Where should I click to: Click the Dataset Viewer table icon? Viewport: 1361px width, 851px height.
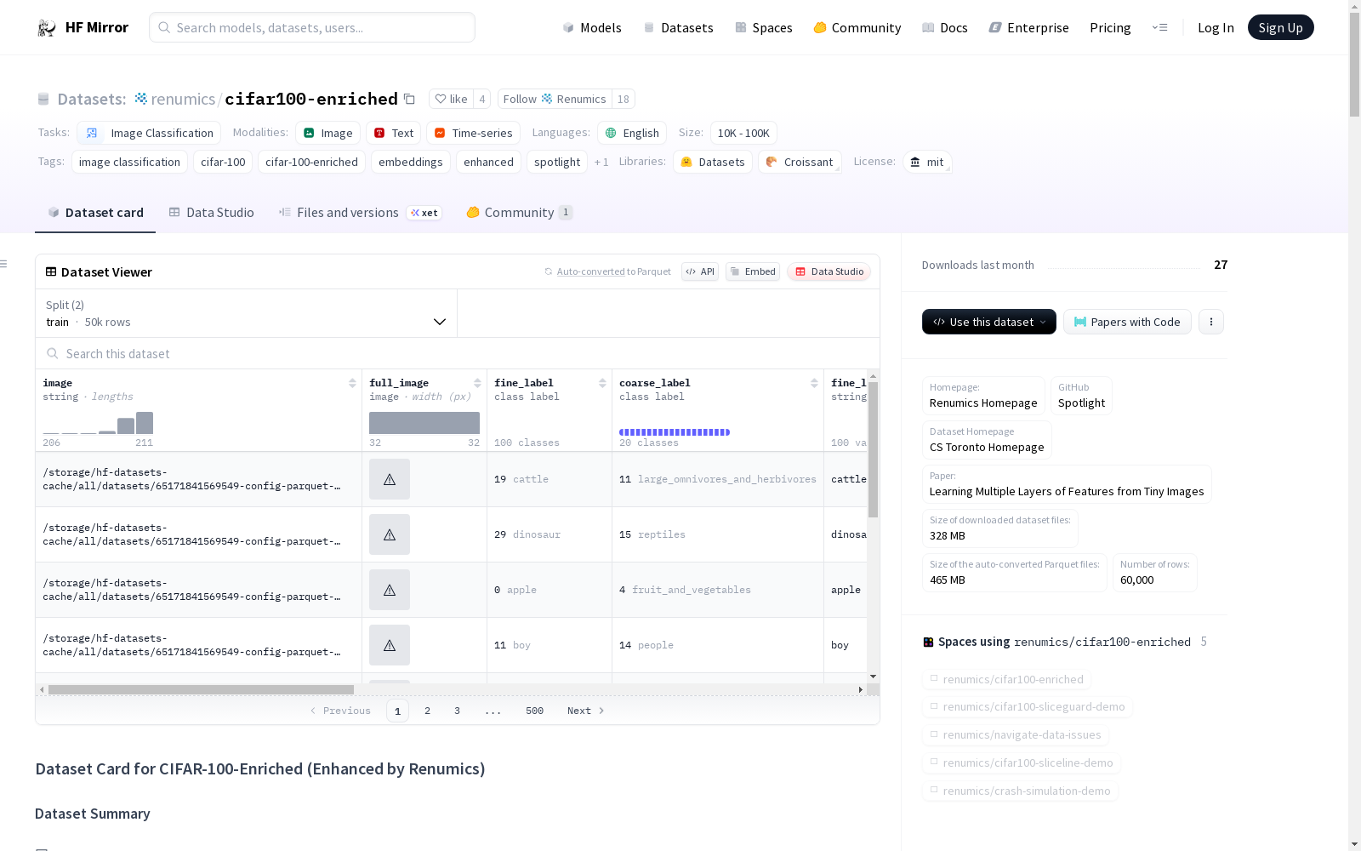click(51, 272)
